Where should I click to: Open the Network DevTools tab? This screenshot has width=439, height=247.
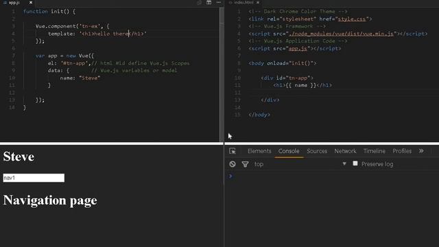[345, 151]
